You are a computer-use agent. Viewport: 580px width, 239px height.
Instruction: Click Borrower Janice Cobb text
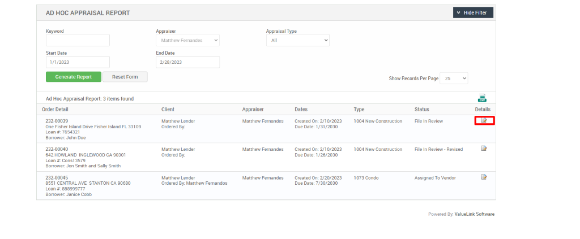(x=69, y=194)
